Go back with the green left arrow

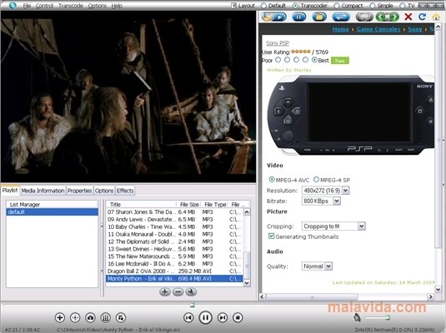click(x=381, y=17)
